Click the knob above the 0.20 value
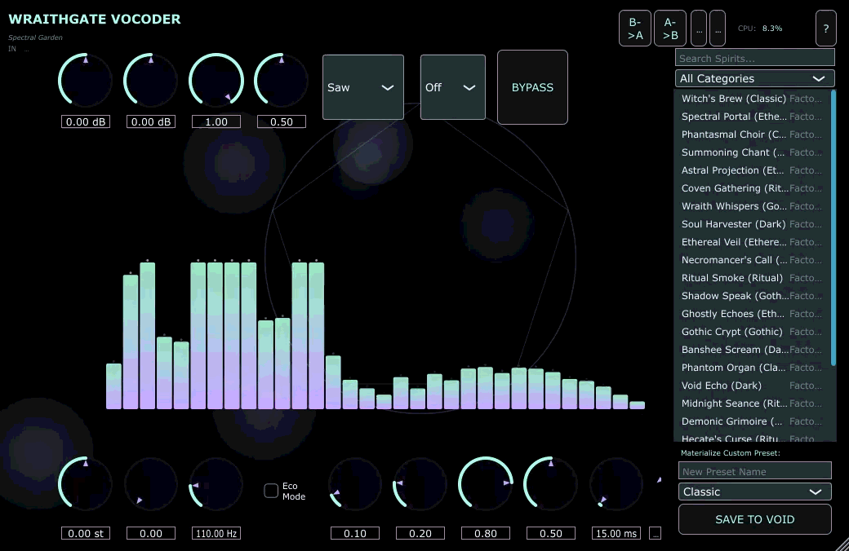The image size is (849, 551). [x=420, y=484]
